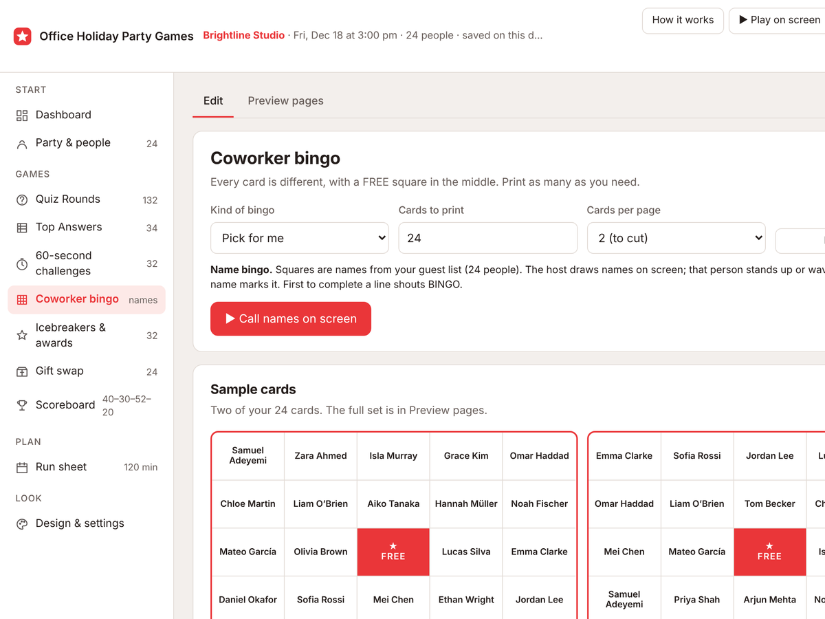Click the Cards to print field

click(488, 238)
